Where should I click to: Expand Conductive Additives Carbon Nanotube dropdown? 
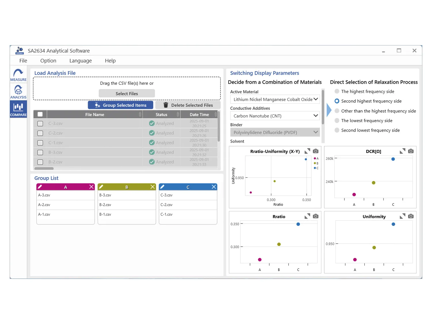pos(275,116)
